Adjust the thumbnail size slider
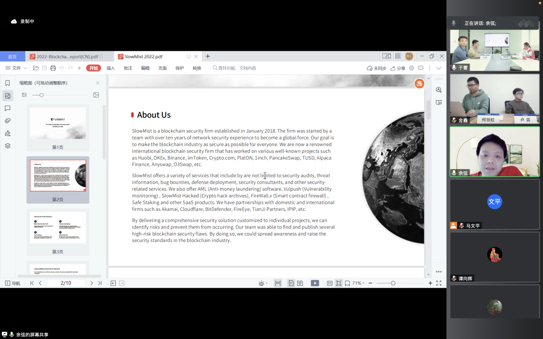The image size is (543, 339). 41,95
